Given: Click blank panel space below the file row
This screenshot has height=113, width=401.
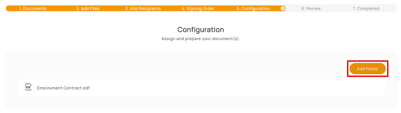Looking at the screenshot, I should (200, 102).
